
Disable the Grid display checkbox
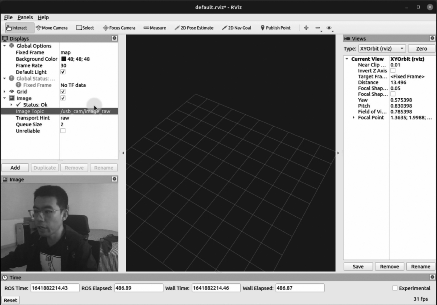tap(63, 92)
